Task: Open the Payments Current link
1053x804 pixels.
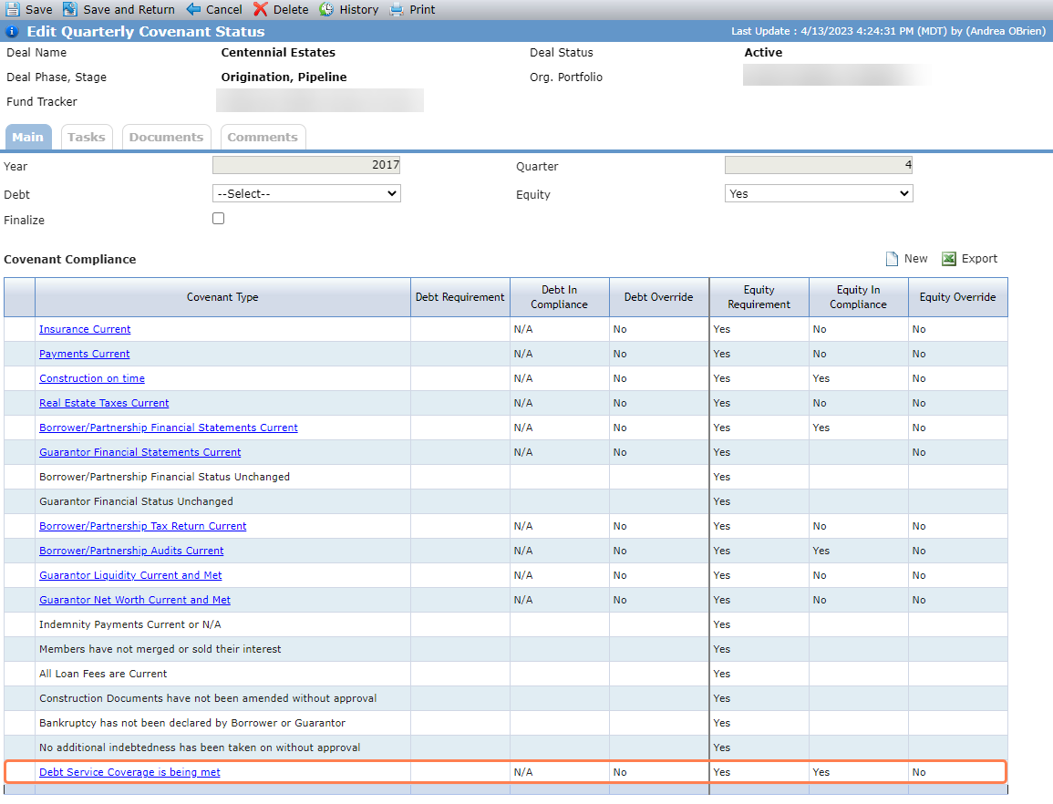Action: 85,354
